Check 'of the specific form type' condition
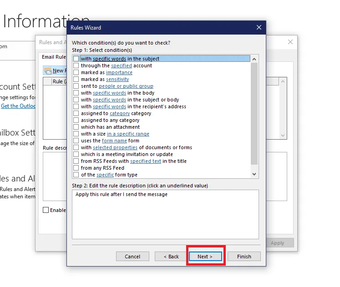 [76, 175]
